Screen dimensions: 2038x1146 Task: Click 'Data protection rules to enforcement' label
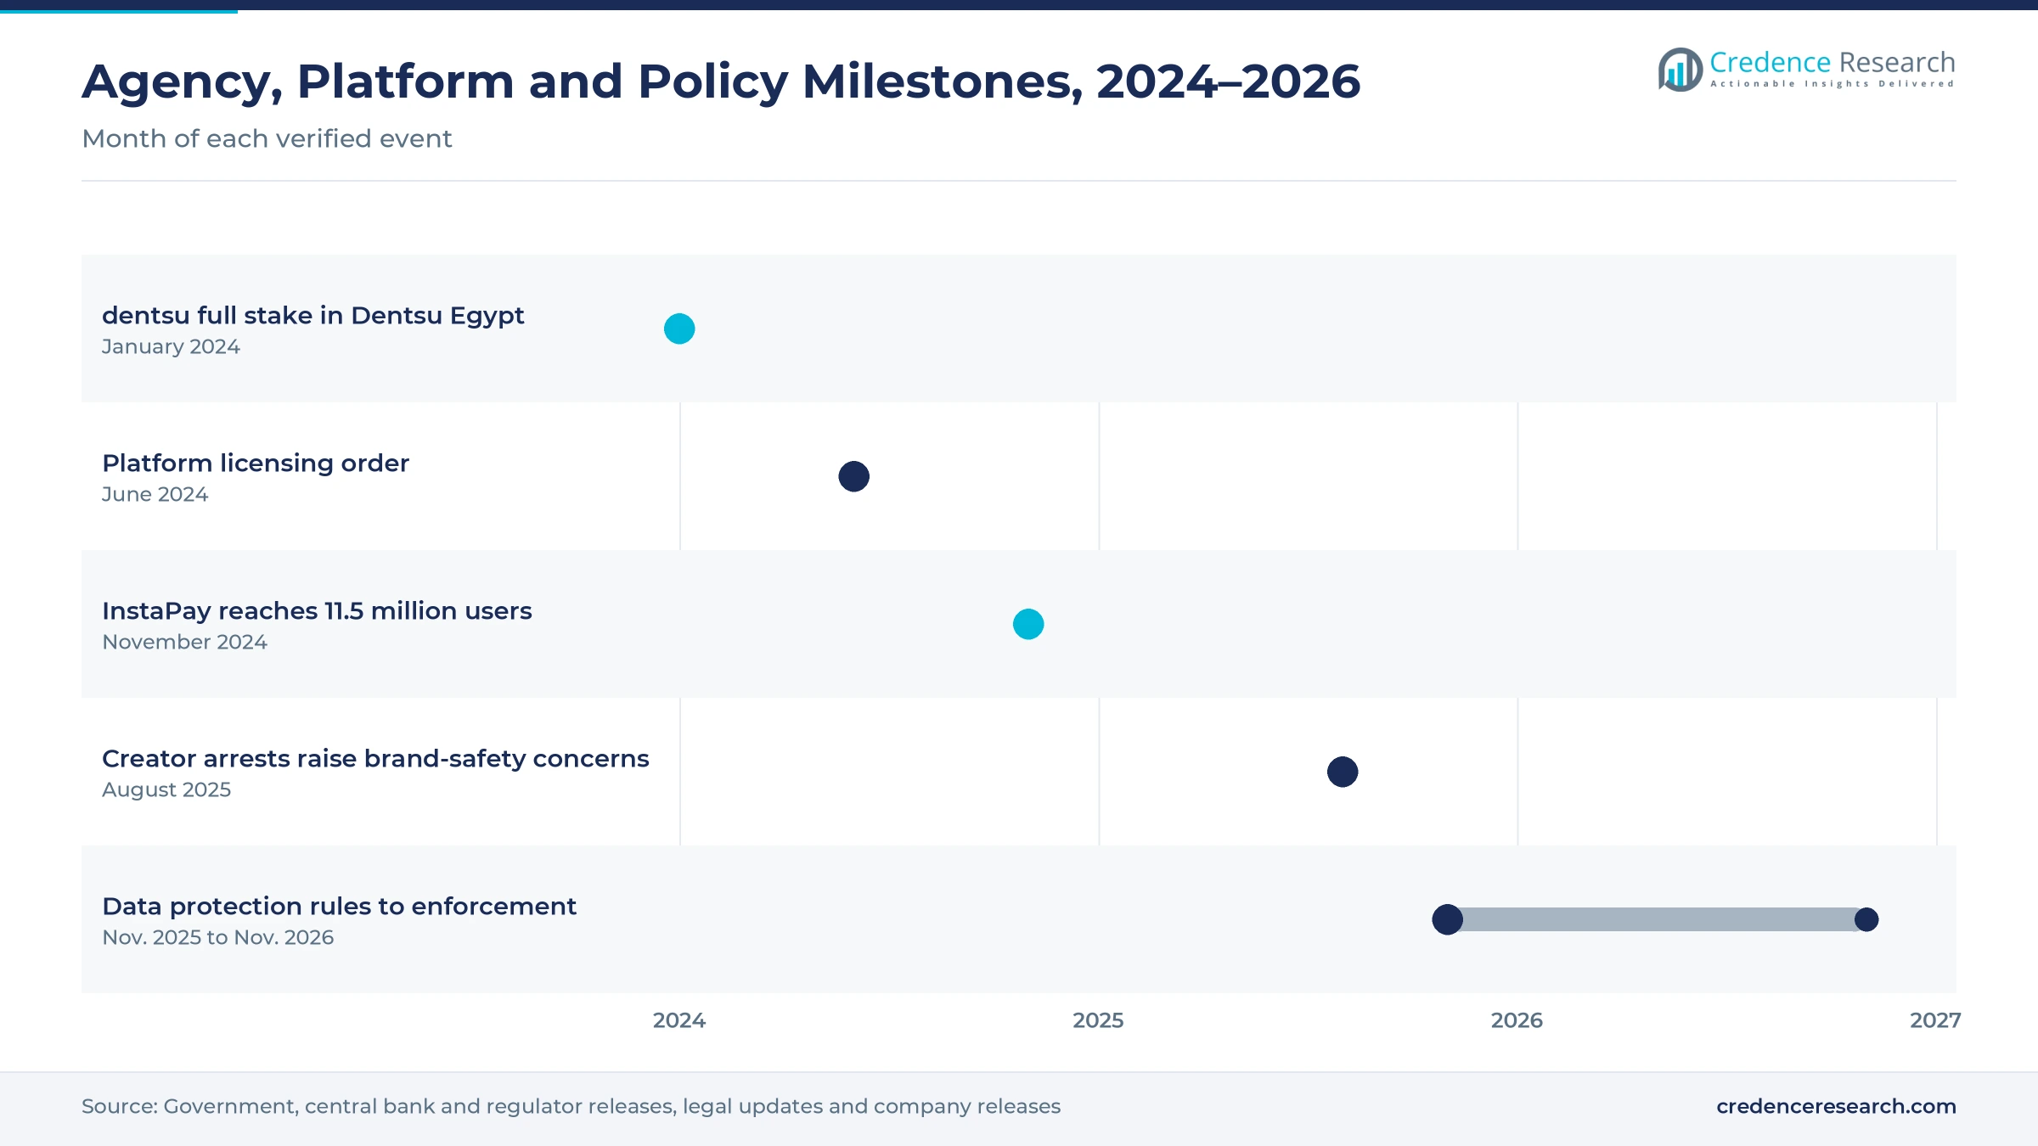[x=339, y=907]
